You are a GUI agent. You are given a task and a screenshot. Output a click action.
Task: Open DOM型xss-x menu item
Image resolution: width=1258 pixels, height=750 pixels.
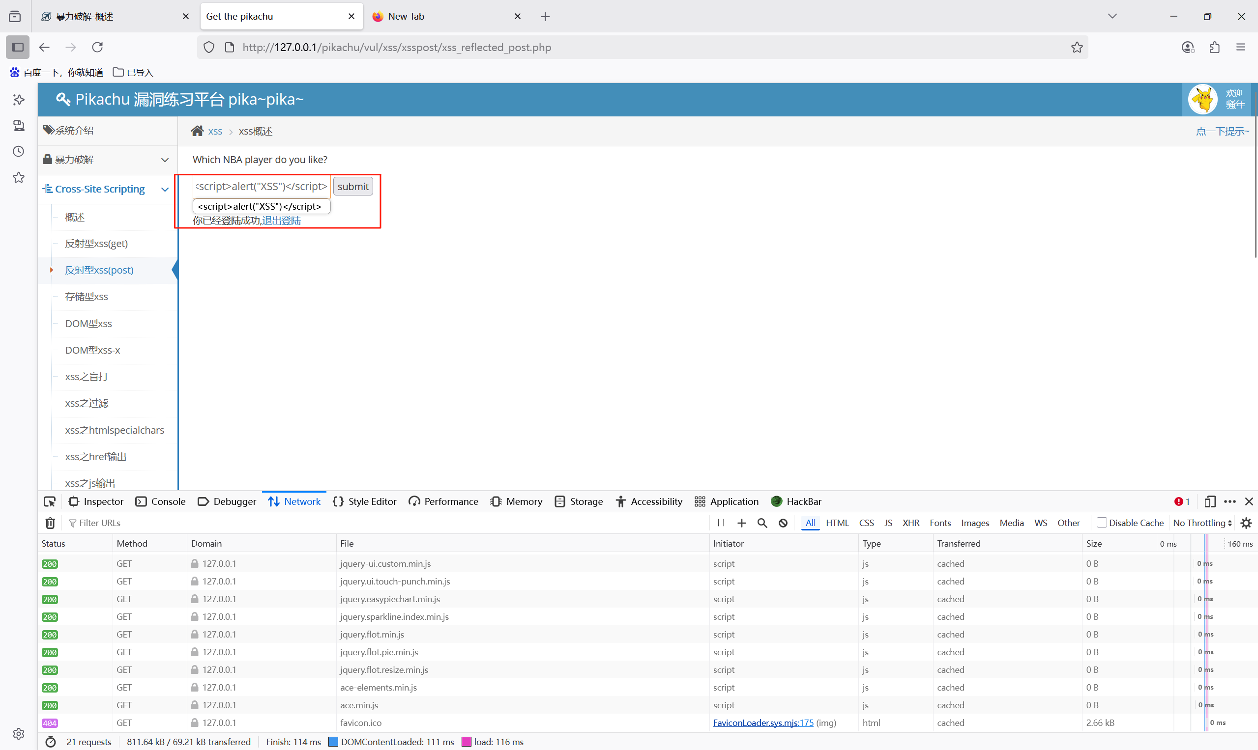coord(92,350)
